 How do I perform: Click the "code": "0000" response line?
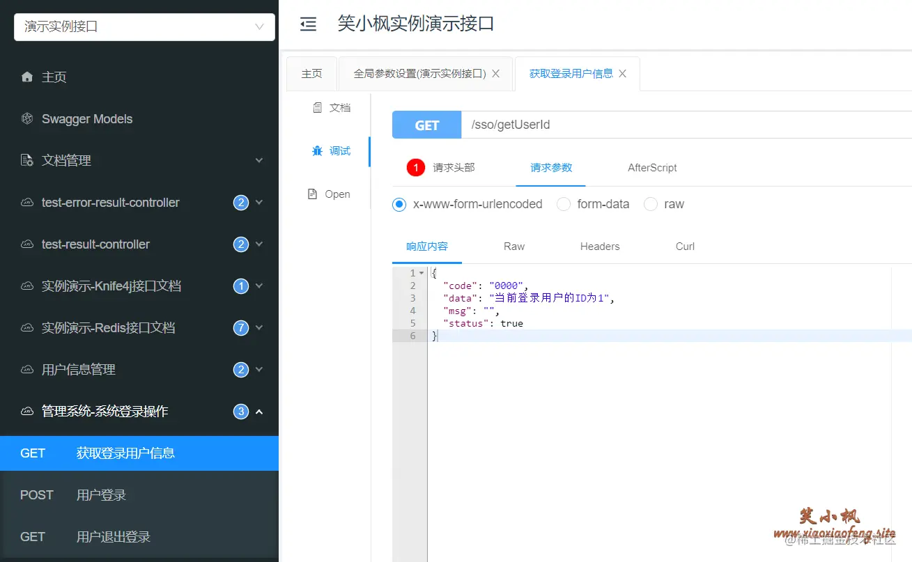pos(486,286)
